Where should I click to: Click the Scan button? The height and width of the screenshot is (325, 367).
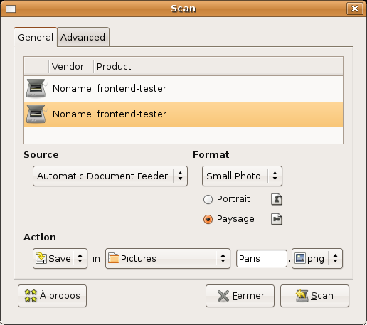314,296
